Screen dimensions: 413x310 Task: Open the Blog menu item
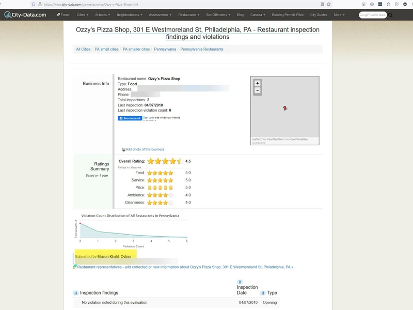[240, 15]
